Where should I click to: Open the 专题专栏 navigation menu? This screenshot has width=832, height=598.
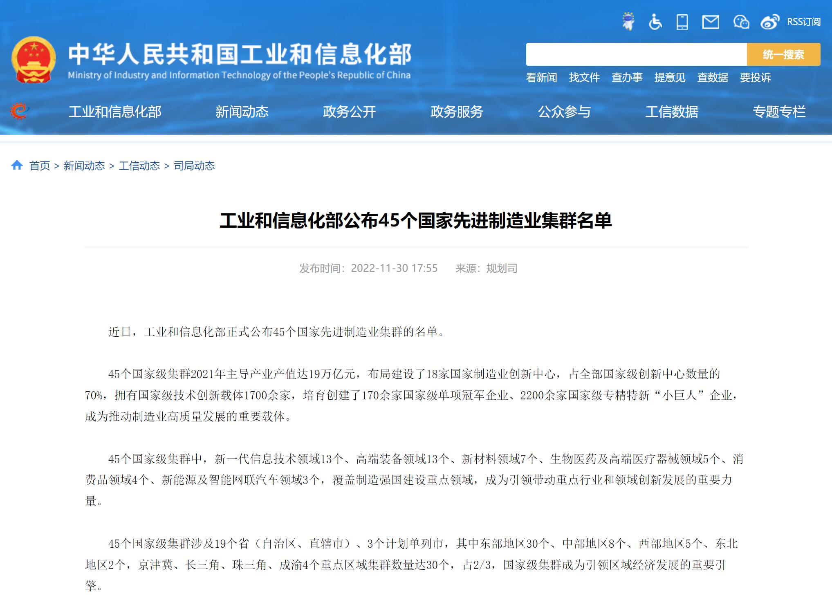pos(779,112)
